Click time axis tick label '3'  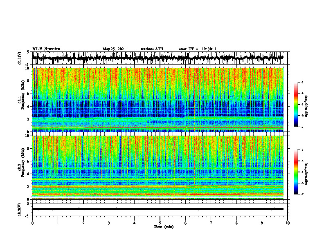[x=109, y=223]
